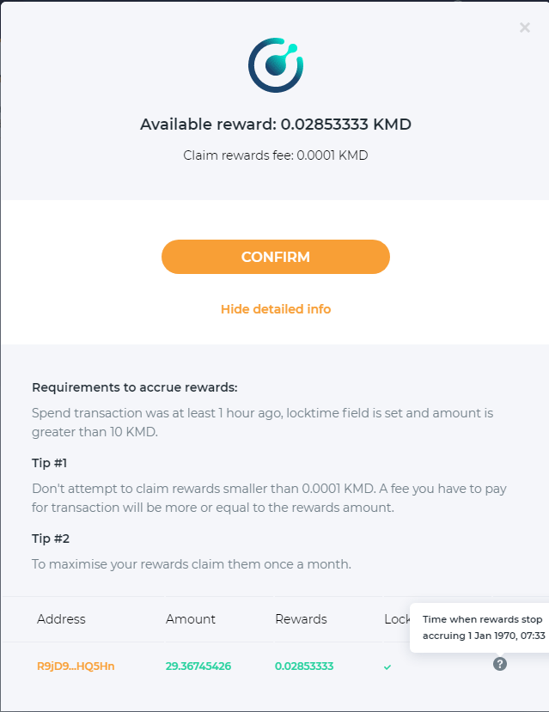Viewport: 549px width, 712px height.
Task: Click the question mark help icon
Action: click(x=500, y=664)
